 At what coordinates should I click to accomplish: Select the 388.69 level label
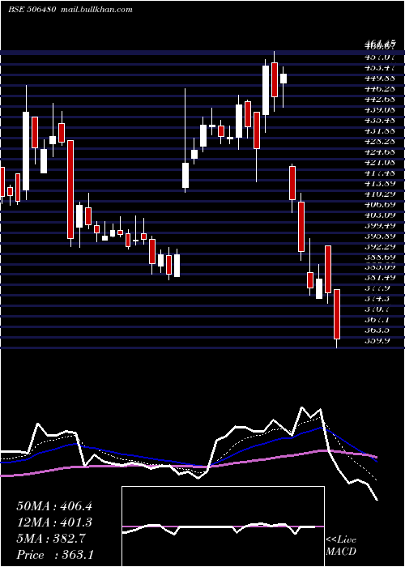(x=379, y=257)
